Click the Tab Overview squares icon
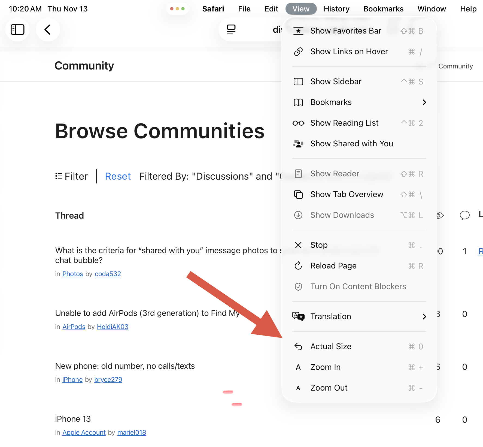The width and height of the screenshot is (483, 447). pyautogui.click(x=298, y=194)
